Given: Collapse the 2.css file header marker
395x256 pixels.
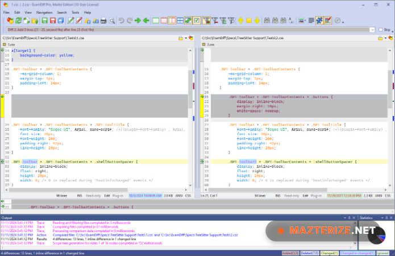Looking at the screenshot, I should [204, 44].
